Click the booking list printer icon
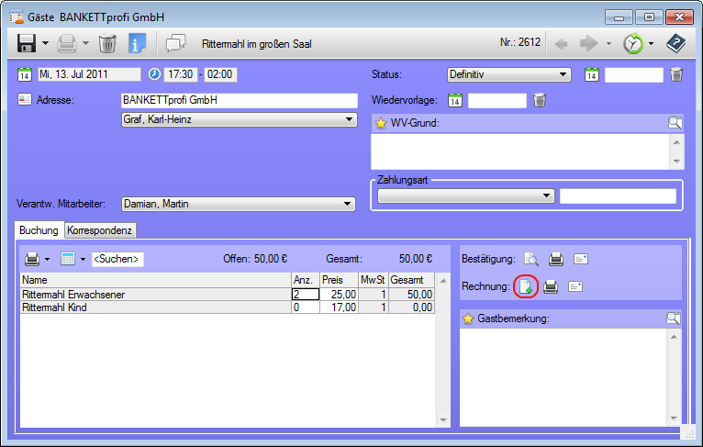Image resolution: width=703 pixels, height=447 pixels. click(32, 259)
